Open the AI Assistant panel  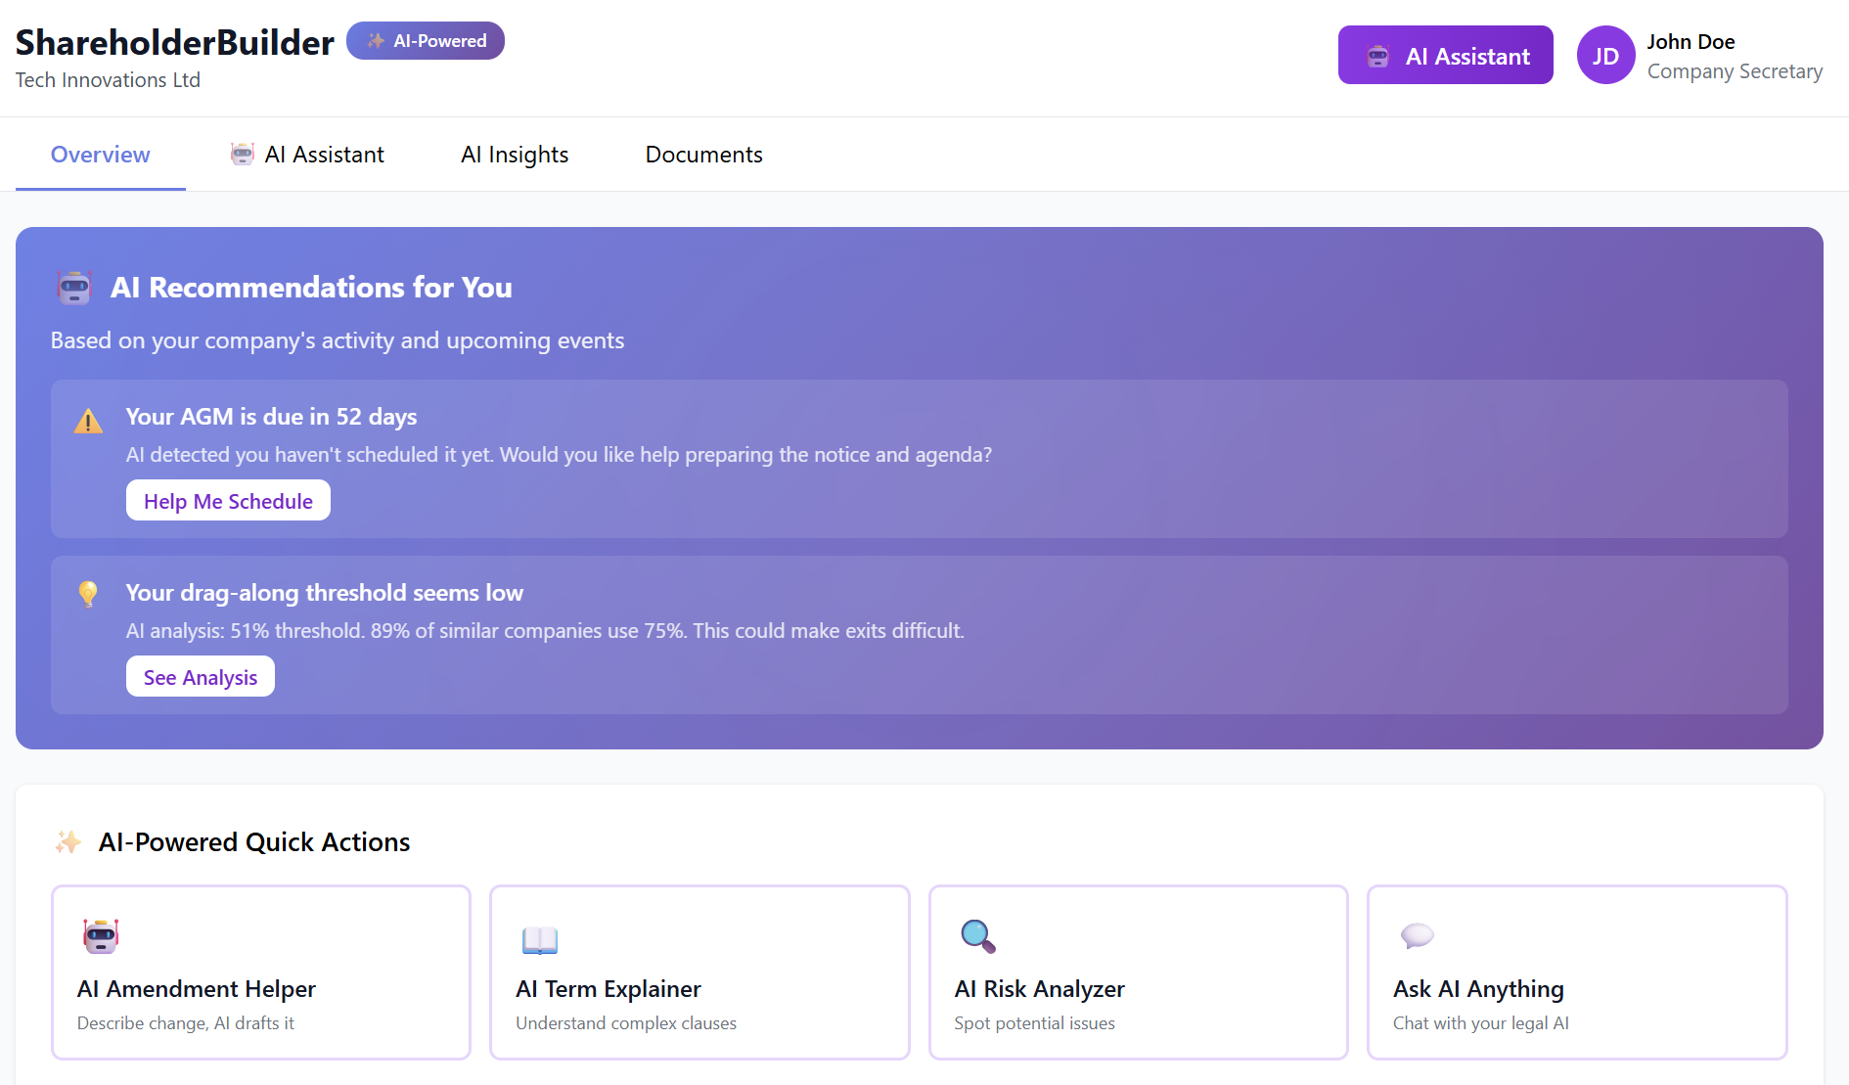tap(1445, 55)
